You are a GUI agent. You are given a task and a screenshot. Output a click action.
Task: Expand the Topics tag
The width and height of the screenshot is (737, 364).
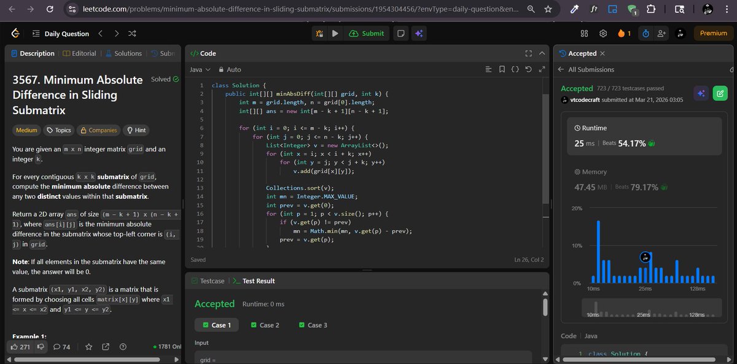[x=59, y=130]
